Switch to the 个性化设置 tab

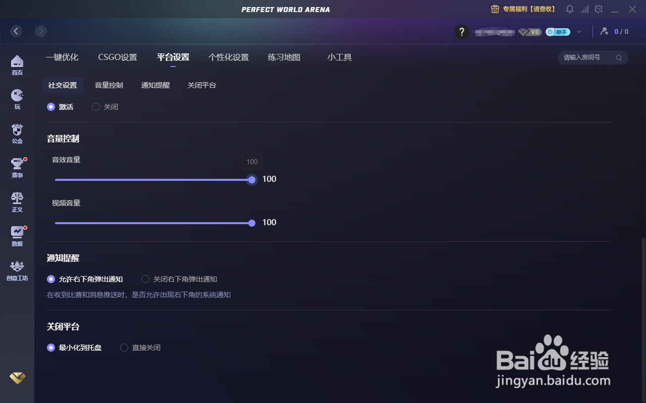229,57
